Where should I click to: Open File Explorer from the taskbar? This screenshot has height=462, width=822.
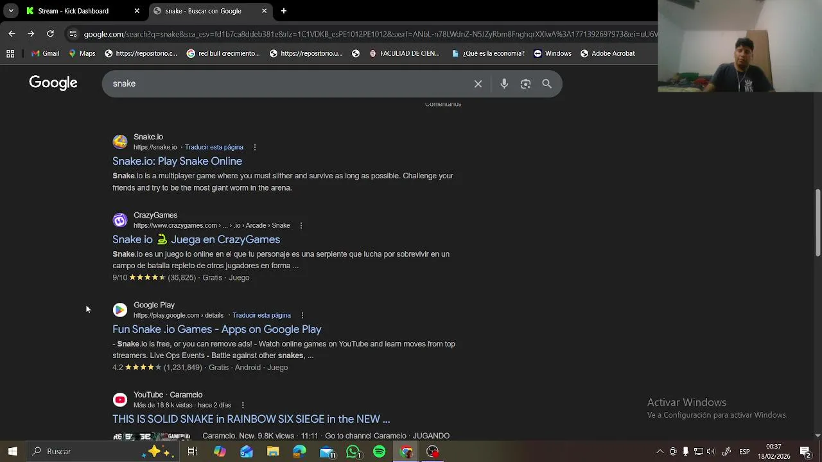pos(273,451)
